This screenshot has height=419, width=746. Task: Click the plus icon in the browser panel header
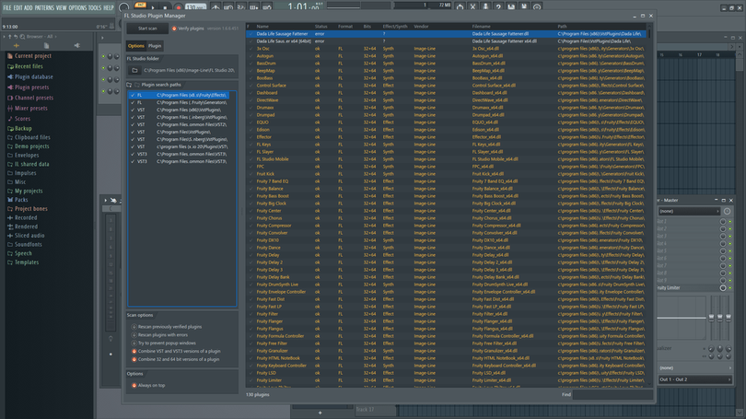click(17, 46)
